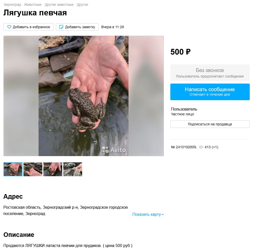Select the Другое breadcrumb item
The image size is (254, 252).
[x=82, y=5]
